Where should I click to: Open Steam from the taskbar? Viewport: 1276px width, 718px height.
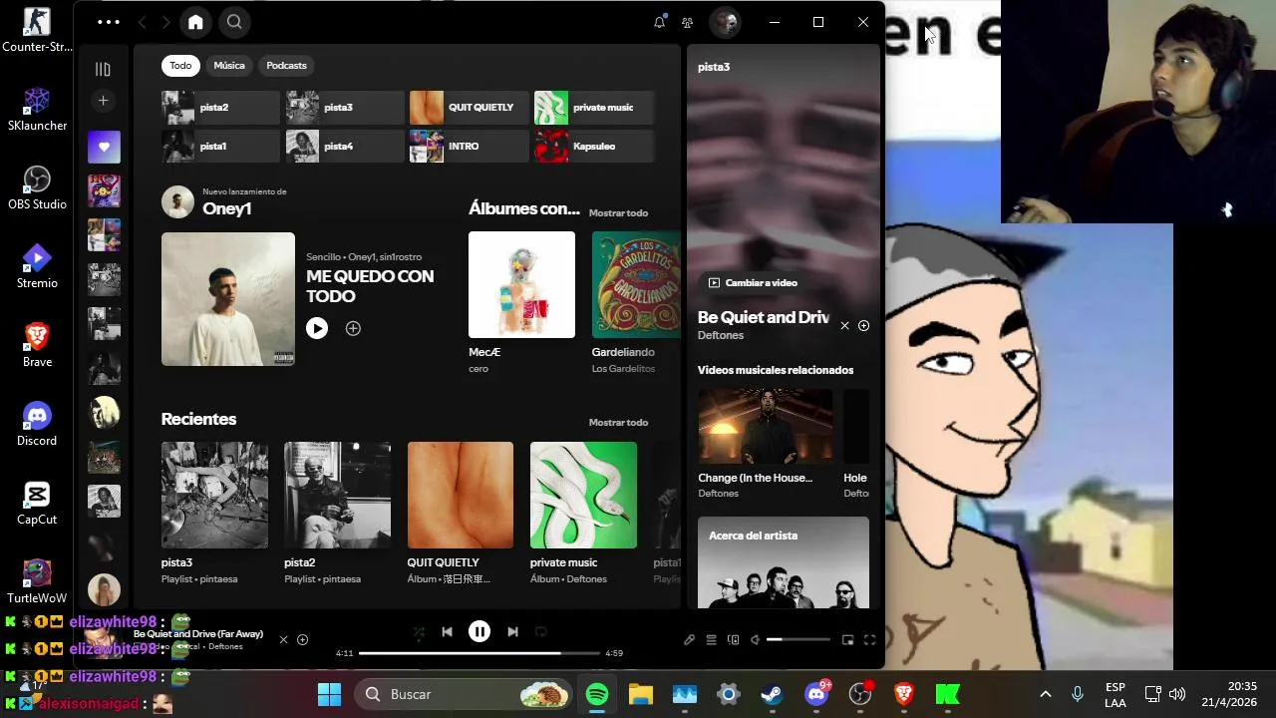[773, 694]
